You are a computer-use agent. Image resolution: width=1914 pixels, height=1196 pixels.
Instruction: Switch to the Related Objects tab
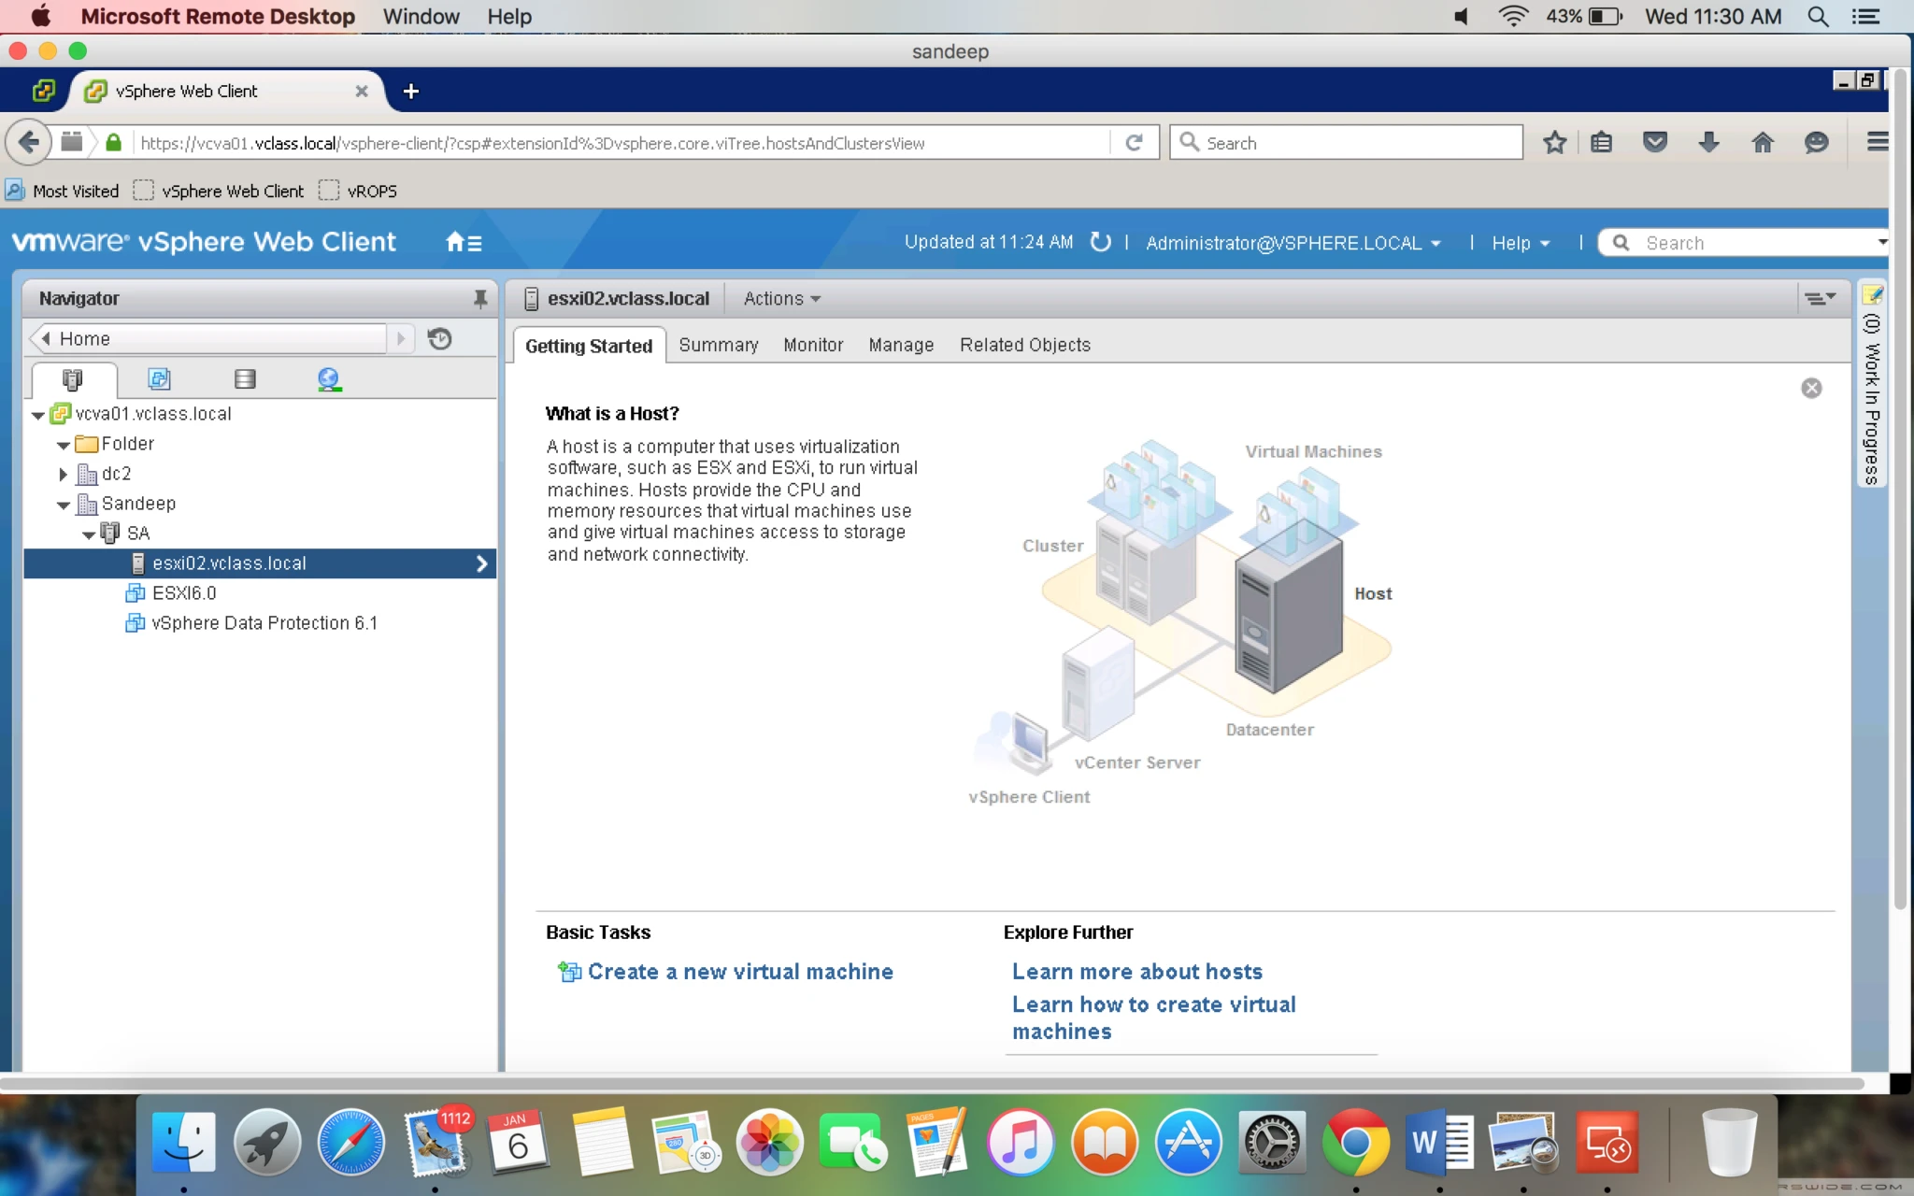1025,345
